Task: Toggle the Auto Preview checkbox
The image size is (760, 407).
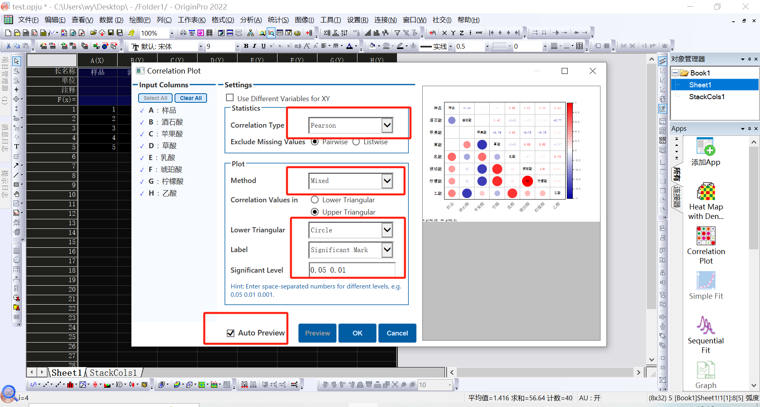Action: click(231, 333)
